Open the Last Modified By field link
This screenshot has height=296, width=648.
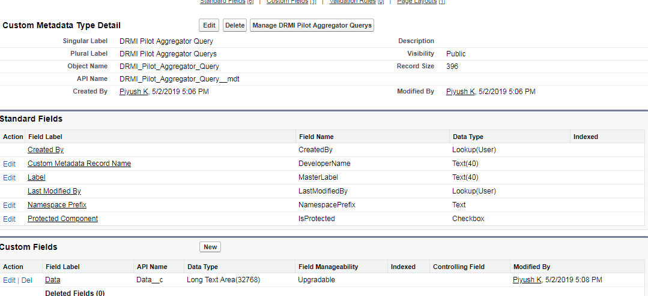54,191
